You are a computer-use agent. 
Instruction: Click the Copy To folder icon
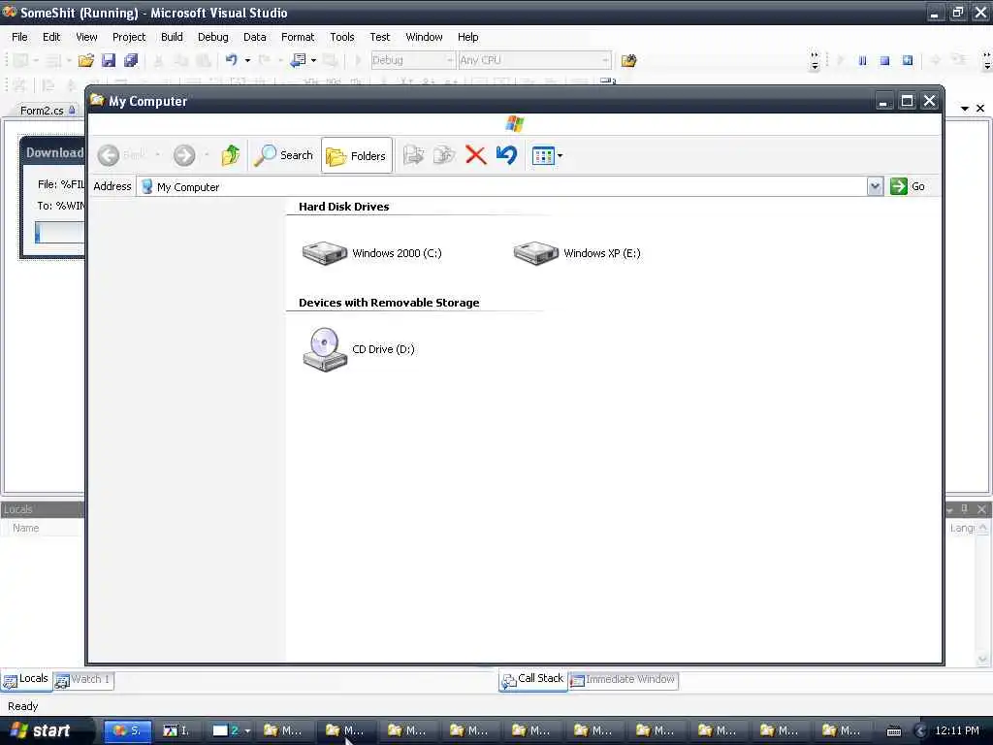coord(444,155)
